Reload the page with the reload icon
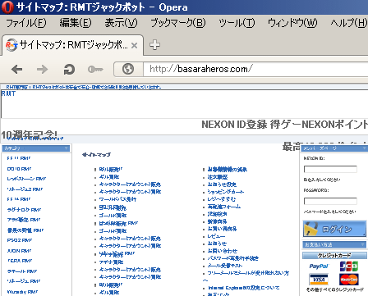The height and width of the screenshot is (296, 368). pos(69,69)
